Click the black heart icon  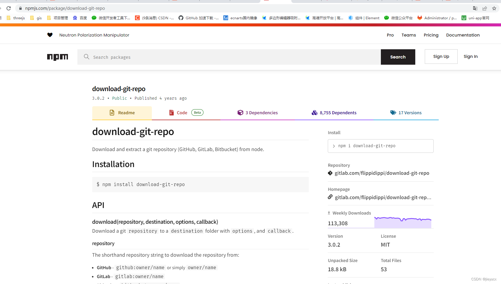pyautogui.click(x=50, y=35)
